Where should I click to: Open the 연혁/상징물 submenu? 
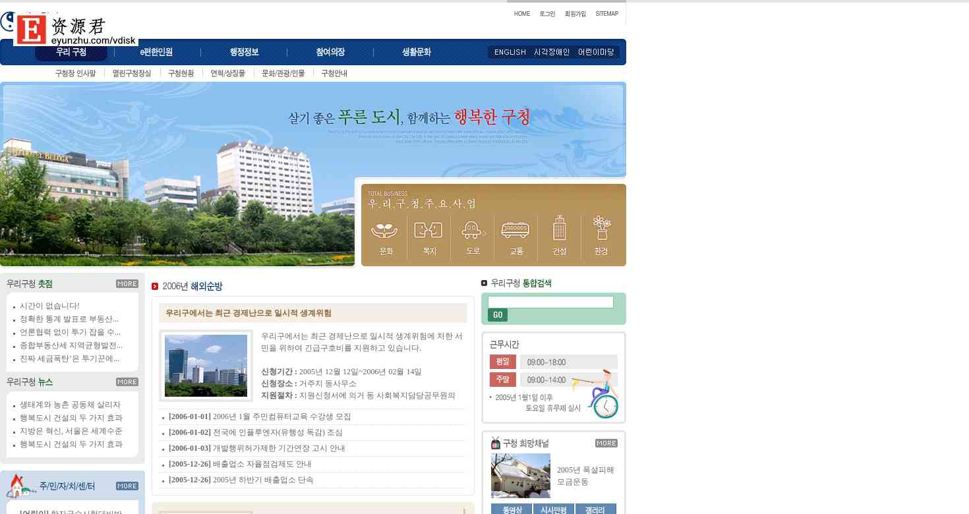[x=228, y=73]
